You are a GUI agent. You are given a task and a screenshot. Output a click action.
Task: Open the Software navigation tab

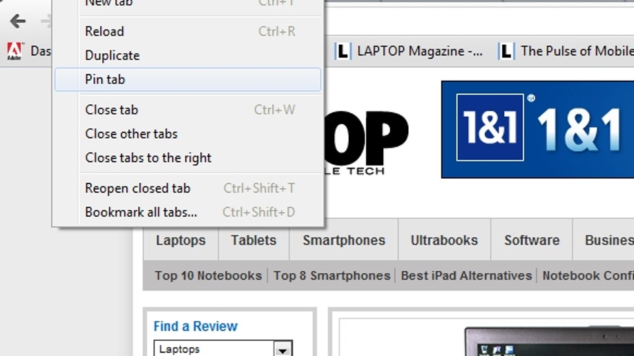coord(532,240)
